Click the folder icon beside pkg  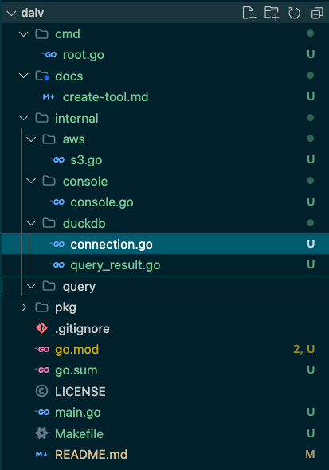point(41,307)
